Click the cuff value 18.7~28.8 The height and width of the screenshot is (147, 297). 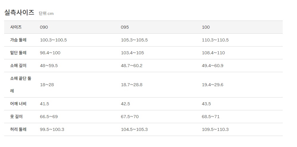coord(132,85)
